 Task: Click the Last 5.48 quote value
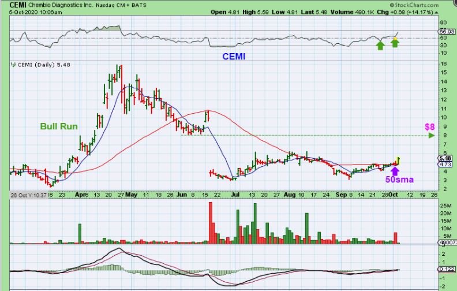tap(313, 12)
